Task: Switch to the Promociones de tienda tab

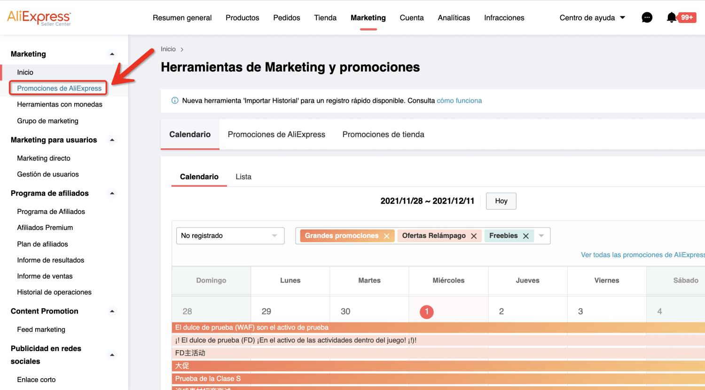Action: 383,135
